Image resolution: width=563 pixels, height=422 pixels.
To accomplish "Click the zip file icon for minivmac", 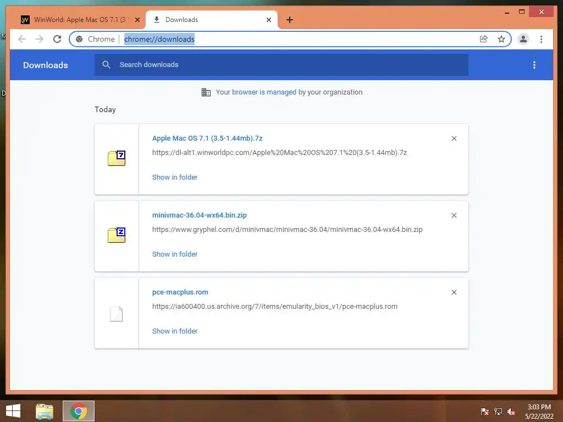I will [x=117, y=235].
